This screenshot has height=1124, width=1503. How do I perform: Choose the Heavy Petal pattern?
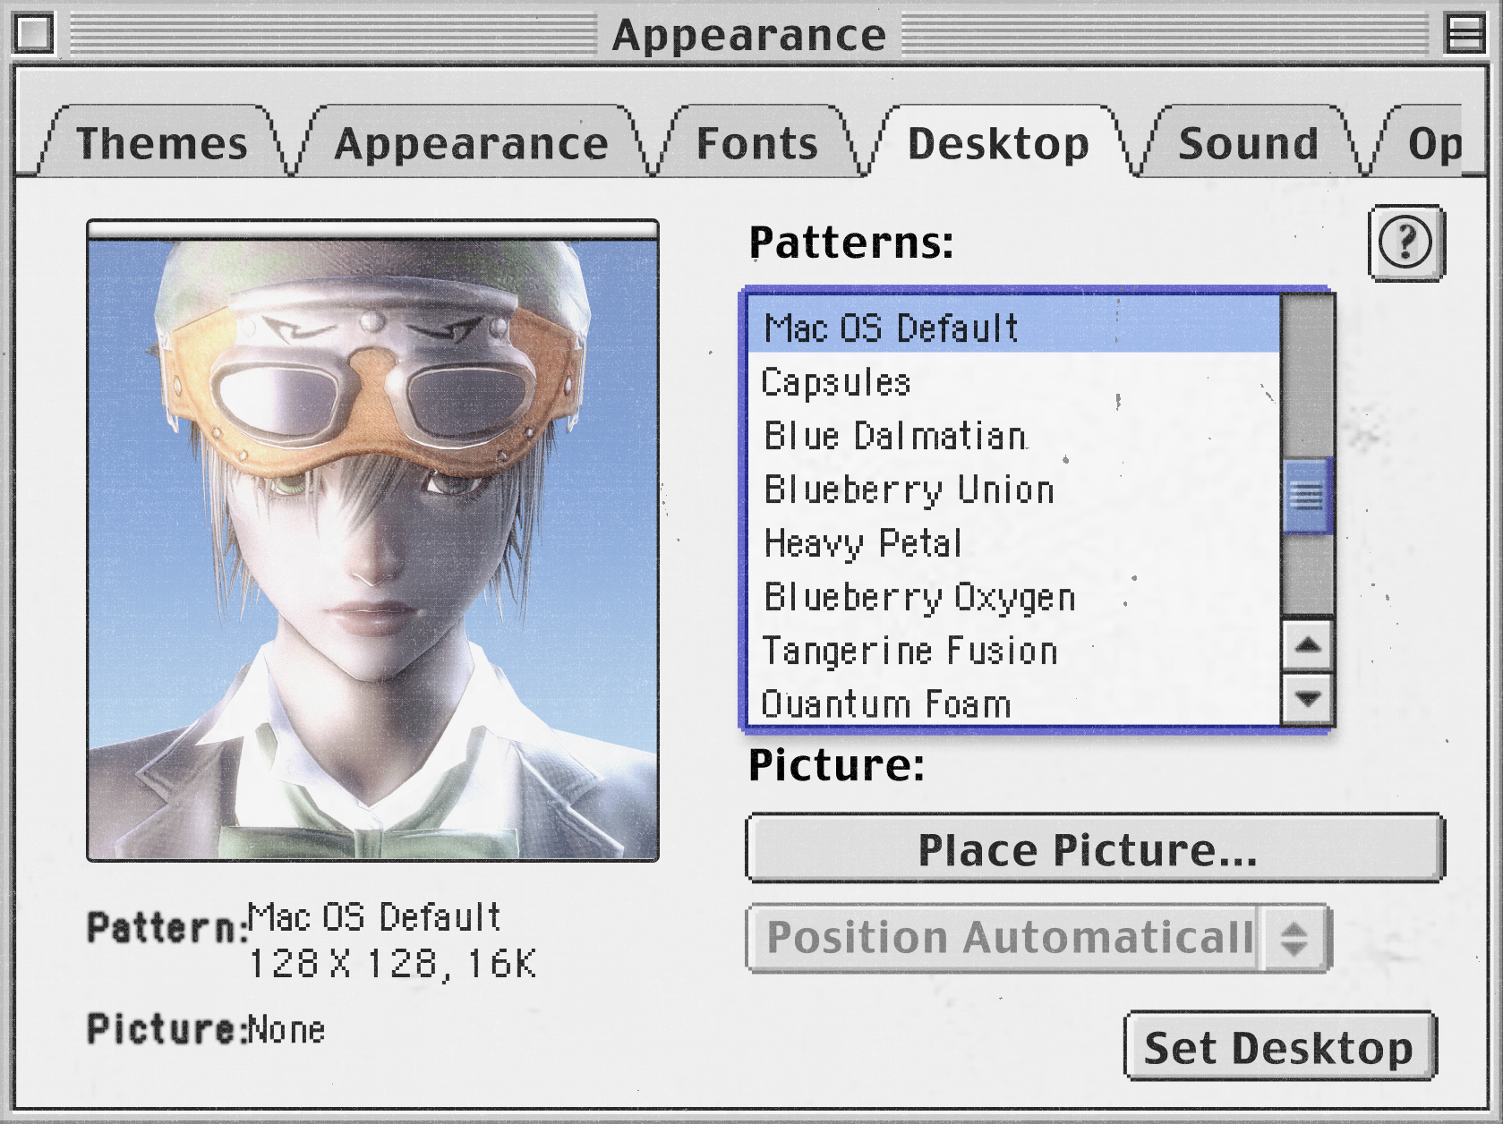[1014, 543]
